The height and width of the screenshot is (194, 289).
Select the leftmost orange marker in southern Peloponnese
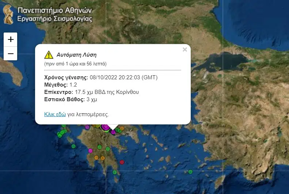pos(96,157)
